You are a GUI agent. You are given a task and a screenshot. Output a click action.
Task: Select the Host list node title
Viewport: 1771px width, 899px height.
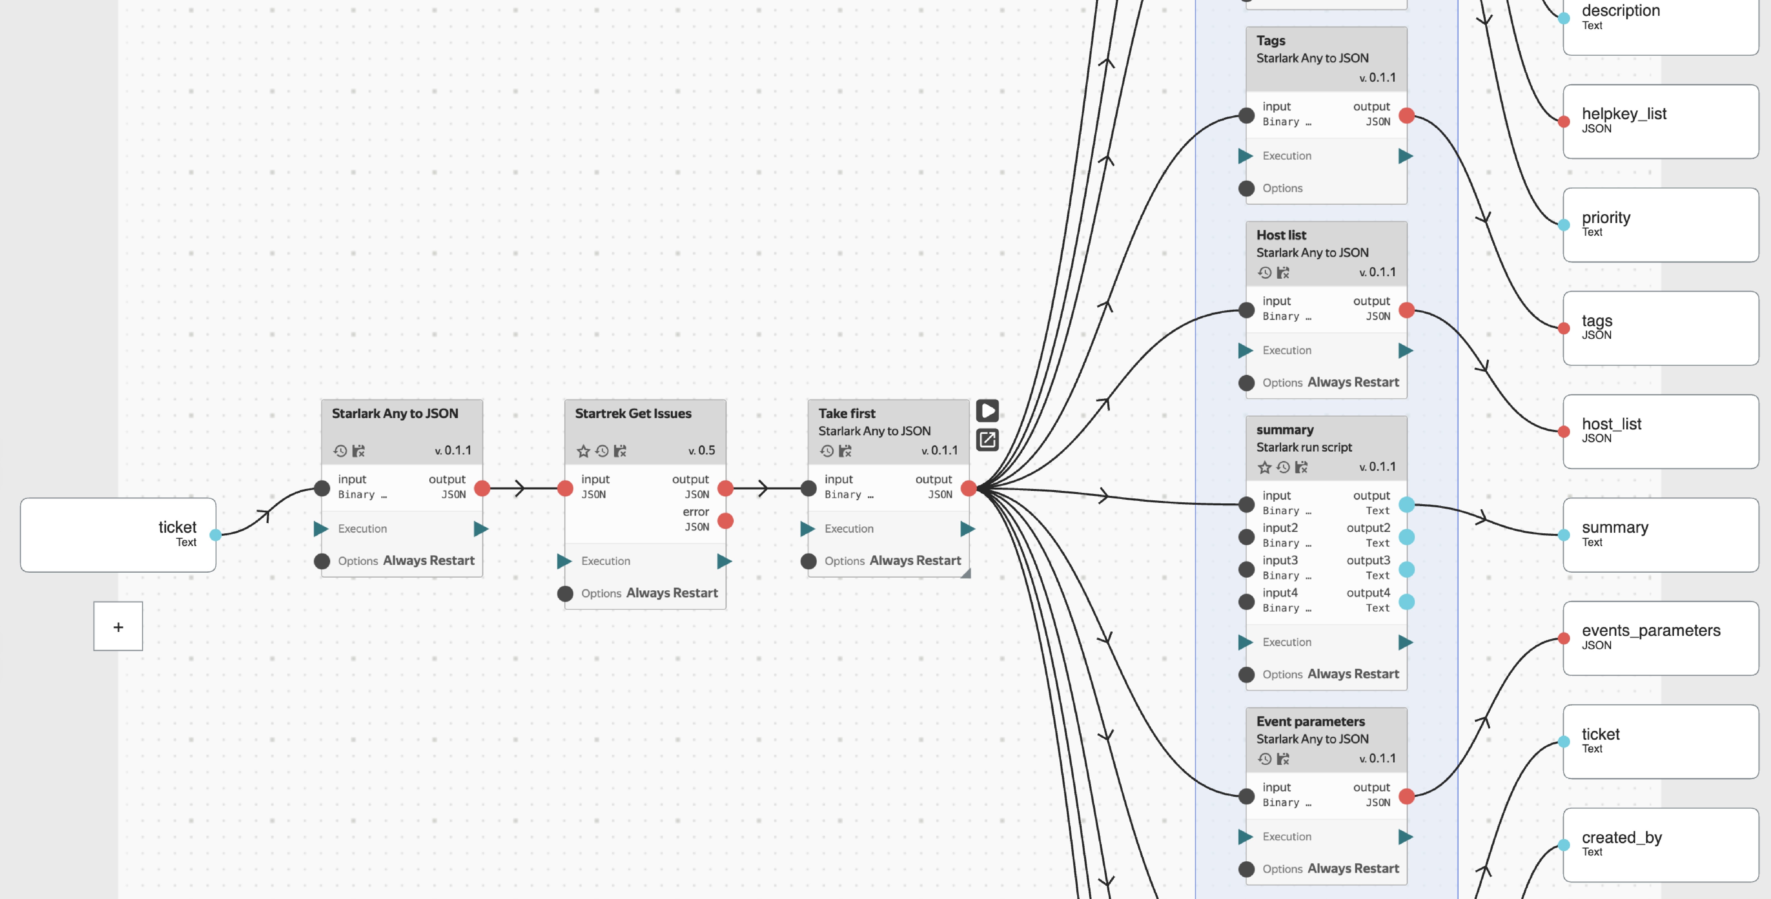(1281, 235)
